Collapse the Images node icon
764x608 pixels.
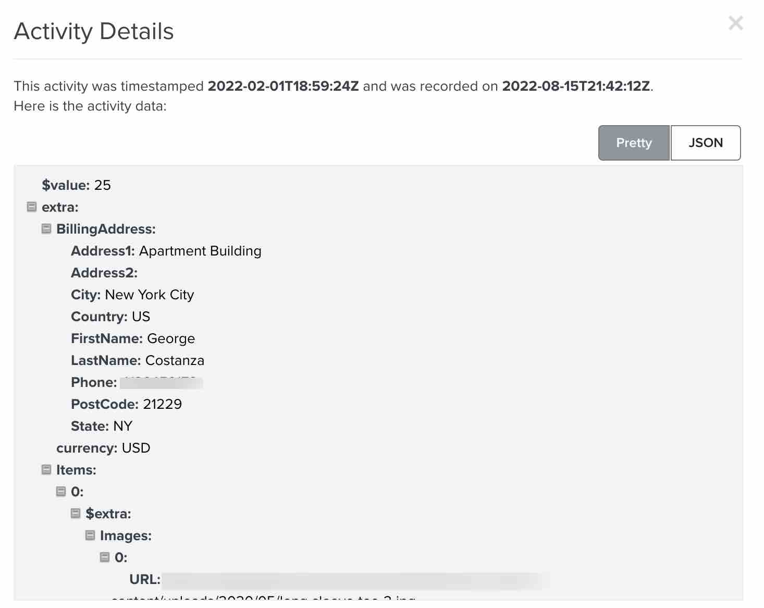tap(89, 535)
